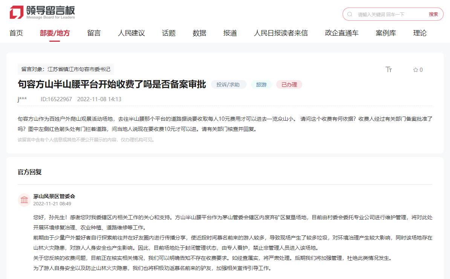
Task: Click the 已办理 status label
Action: [289, 85]
